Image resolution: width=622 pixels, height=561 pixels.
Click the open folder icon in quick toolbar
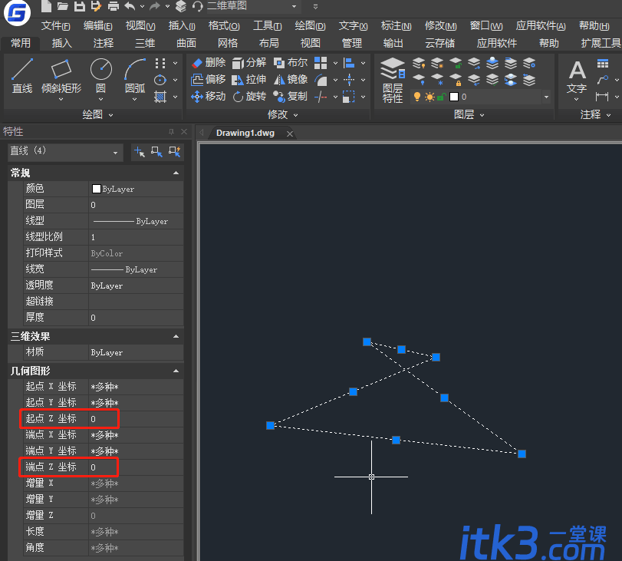tap(63, 6)
